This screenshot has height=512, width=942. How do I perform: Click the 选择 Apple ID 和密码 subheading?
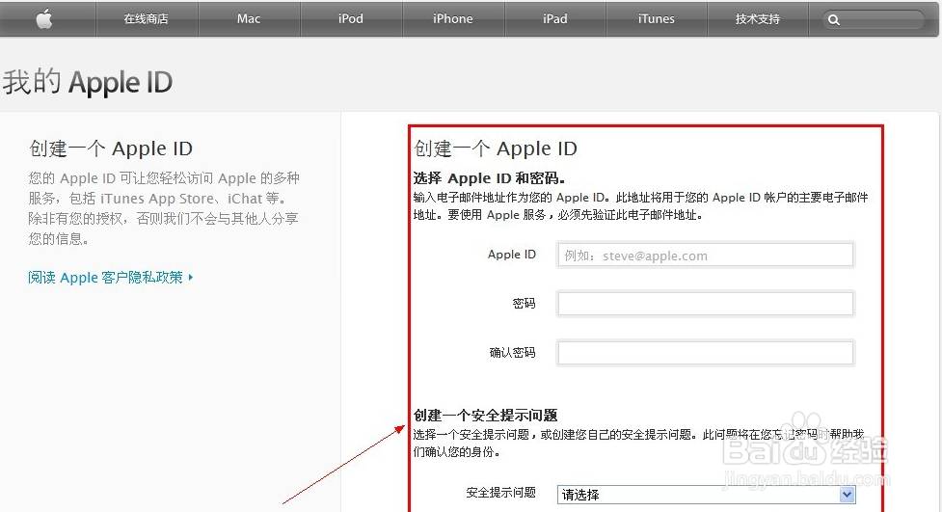(489, 178)
